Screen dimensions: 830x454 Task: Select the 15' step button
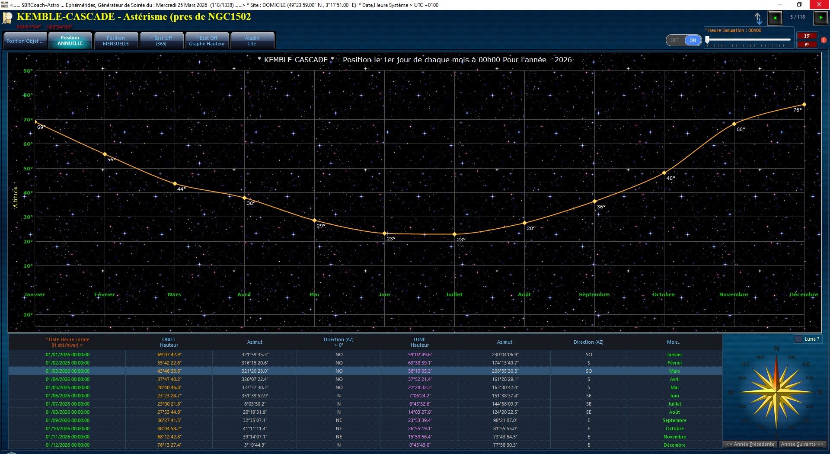coord(807,36)
